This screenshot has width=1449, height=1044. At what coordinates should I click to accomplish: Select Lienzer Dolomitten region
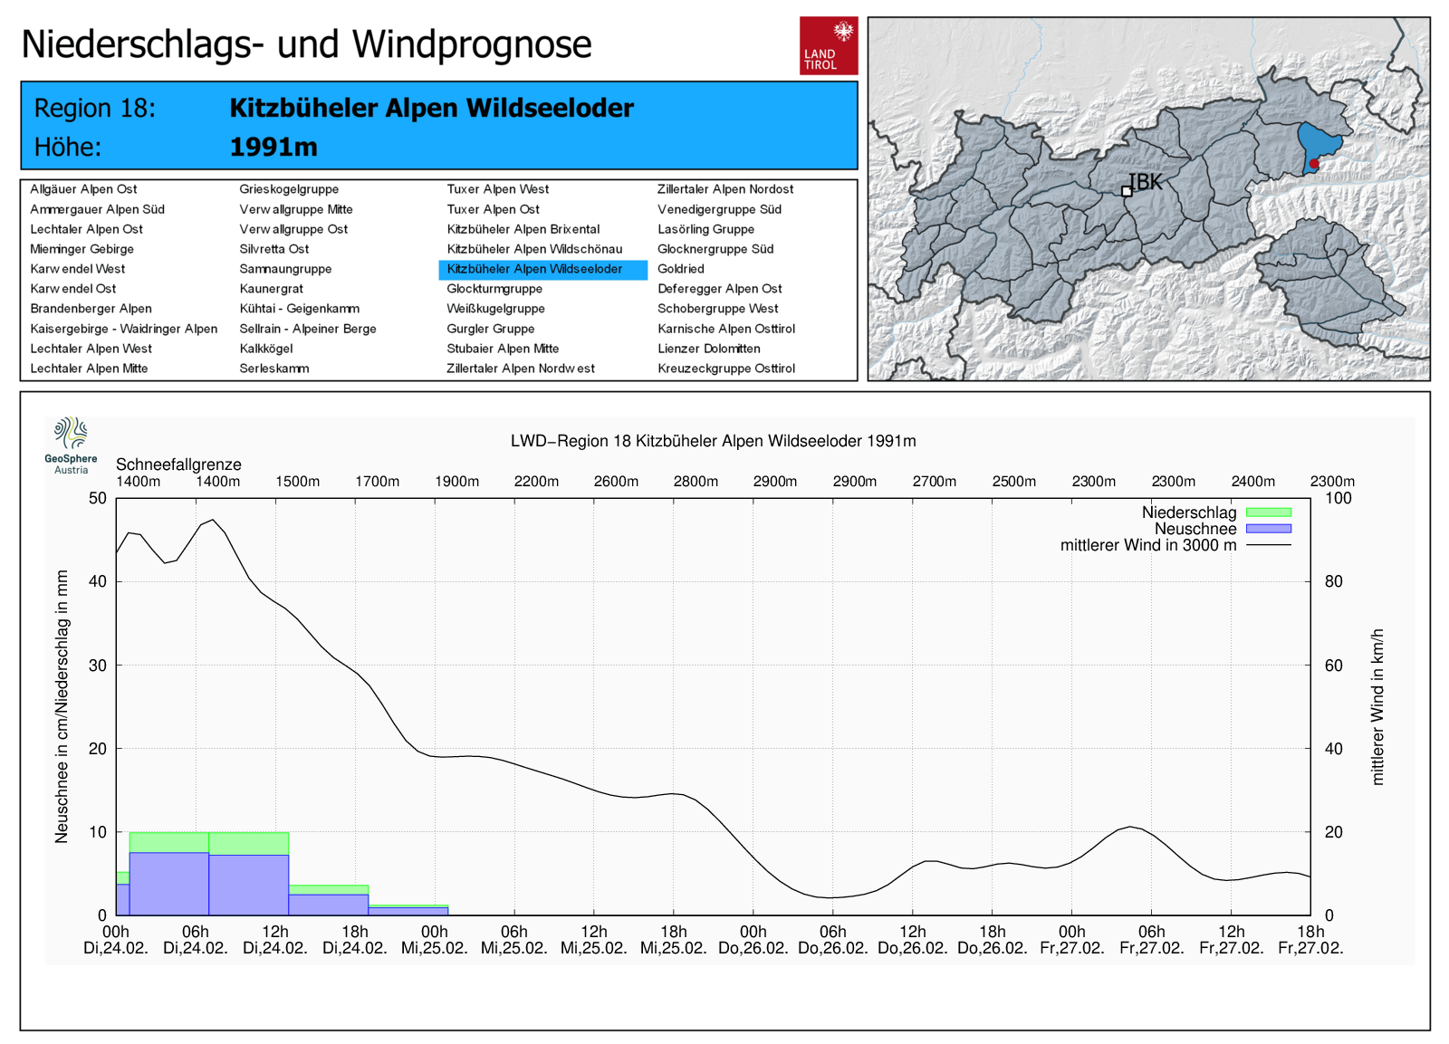pos(709,349)
